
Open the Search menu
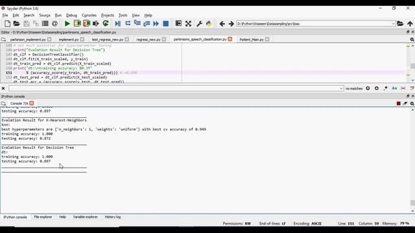pos(29,16)
